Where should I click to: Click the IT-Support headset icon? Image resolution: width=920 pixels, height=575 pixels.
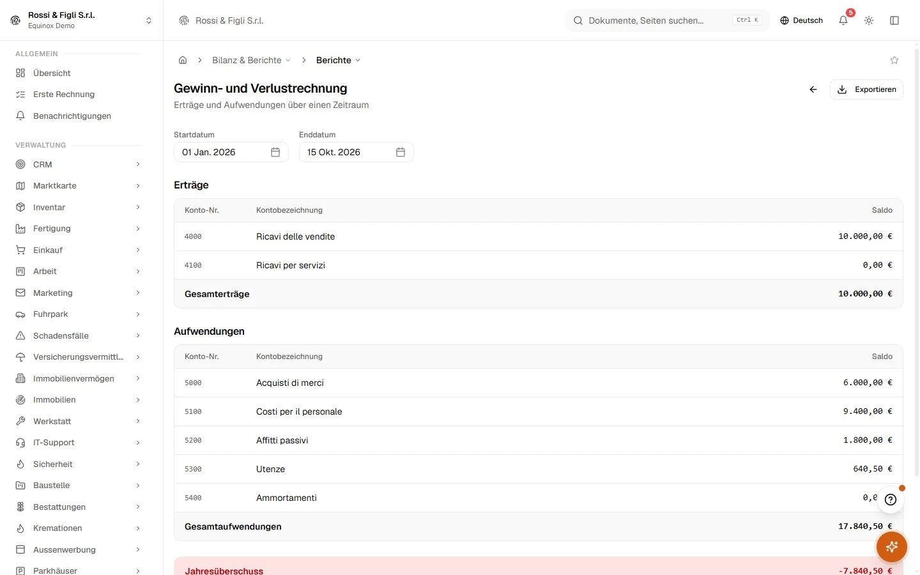point(20,443)
